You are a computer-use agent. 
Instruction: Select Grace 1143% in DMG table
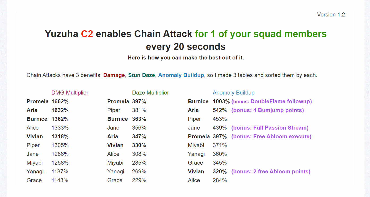click(x=47, y=180)
